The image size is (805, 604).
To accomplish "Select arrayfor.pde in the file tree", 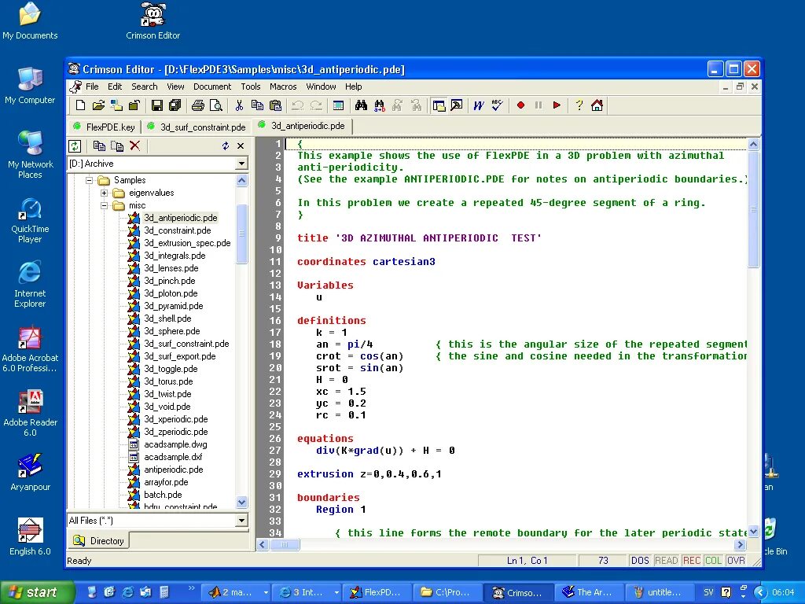I will (x=166, y=482).
